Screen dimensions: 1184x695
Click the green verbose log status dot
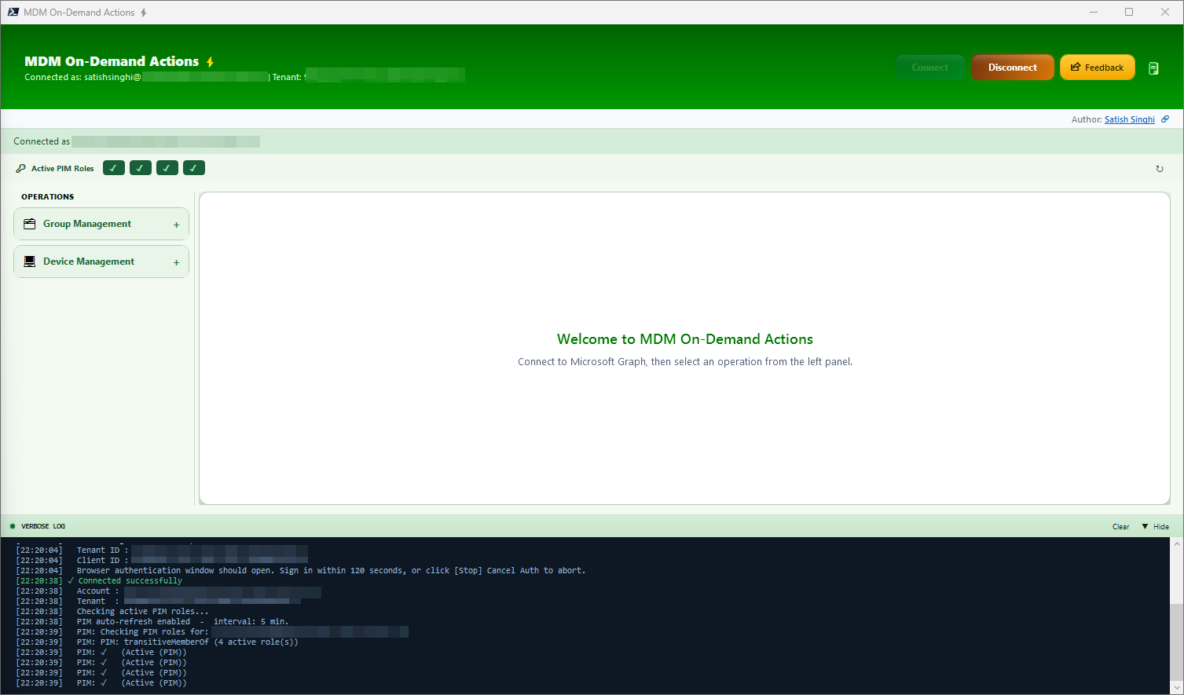click(13, 526)
